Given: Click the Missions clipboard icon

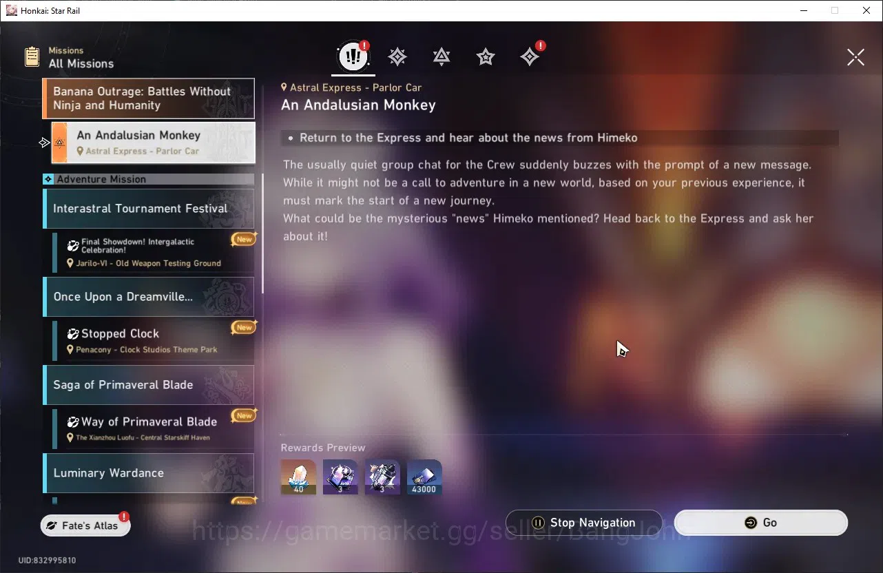Looking at the screenshot, I should 32,56.
